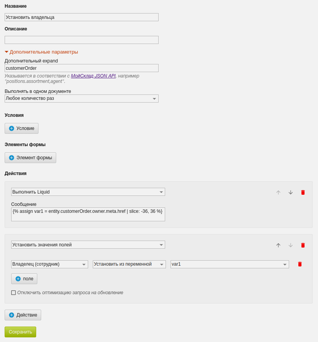This screenshot has width=318, height=342.
Task: Add a new condition with Условие button
Action: 22,128
